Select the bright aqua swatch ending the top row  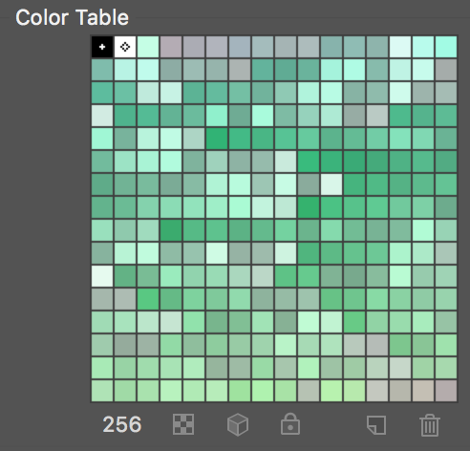pyautogui.click(x=446, y=47)
